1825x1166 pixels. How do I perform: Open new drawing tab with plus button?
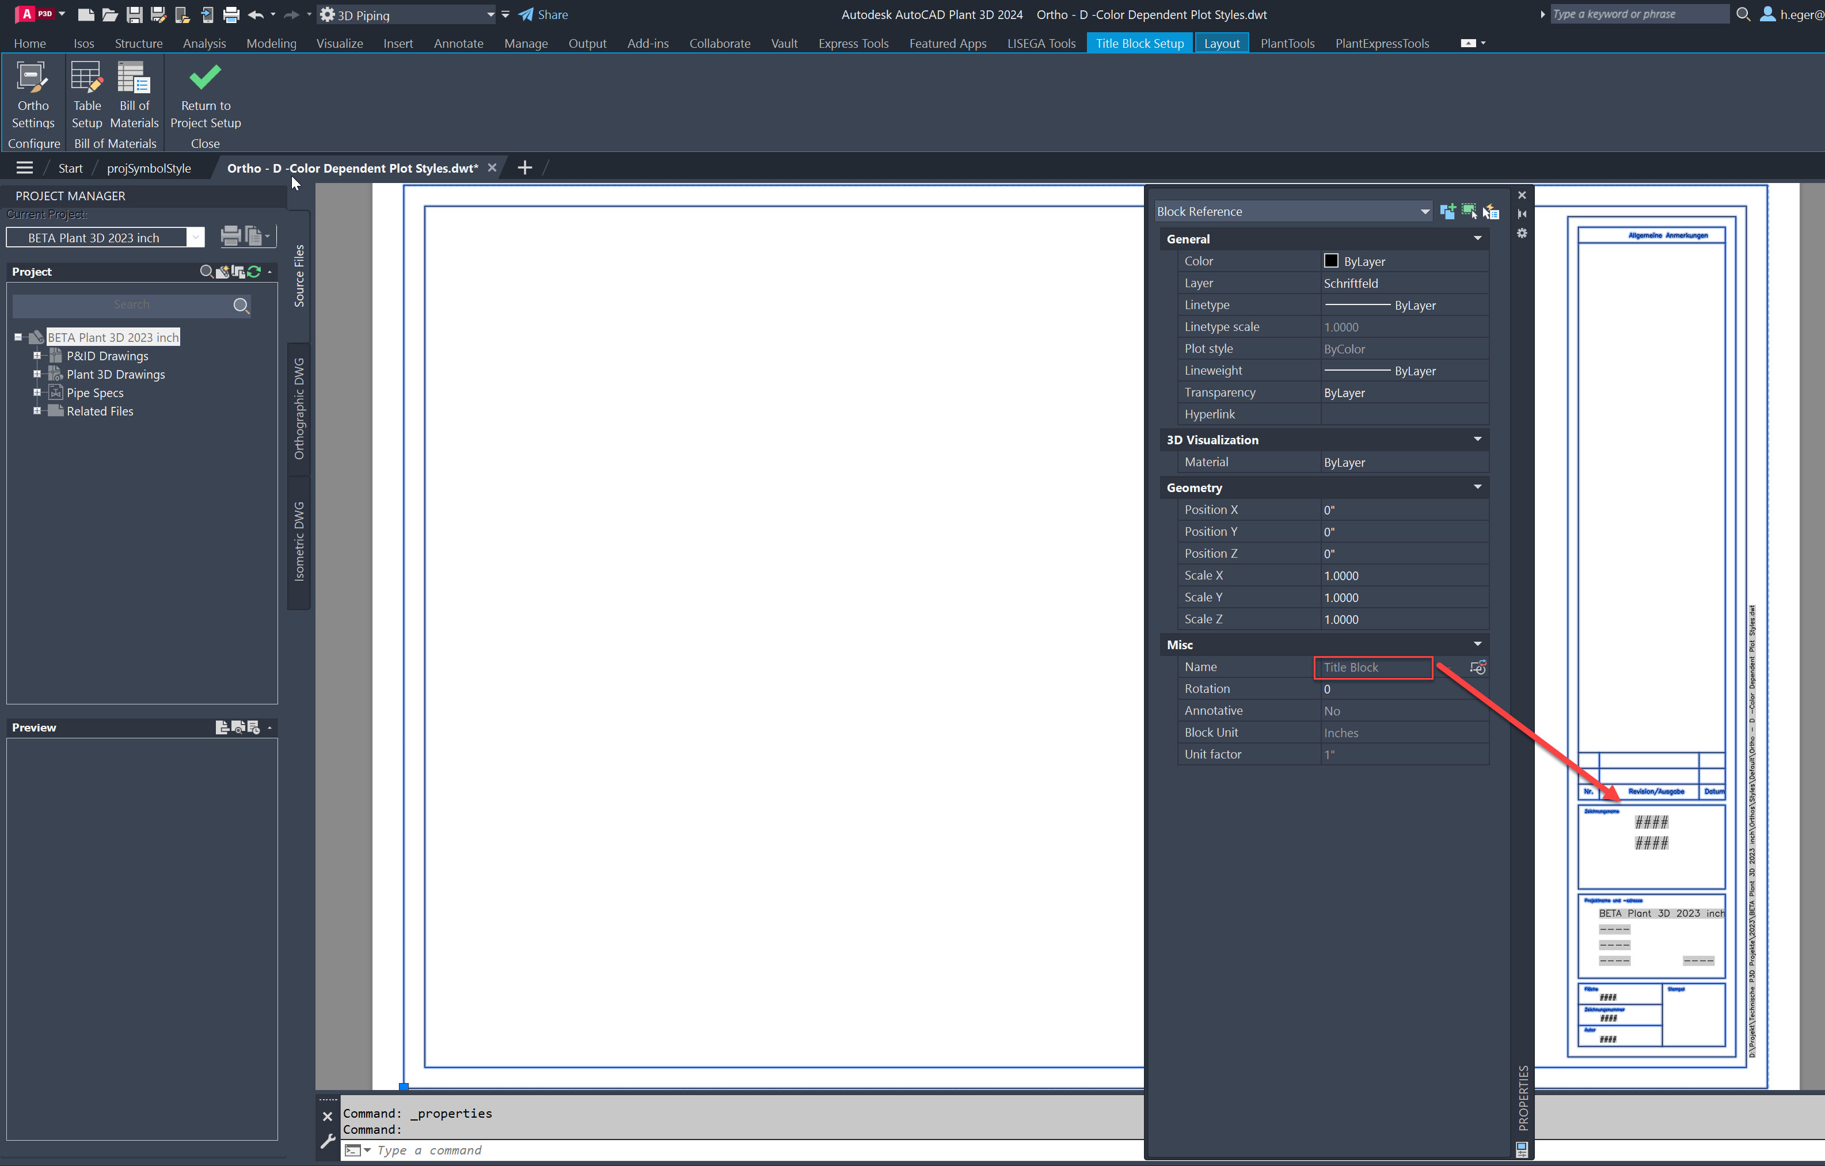click(x=524, y=167)
